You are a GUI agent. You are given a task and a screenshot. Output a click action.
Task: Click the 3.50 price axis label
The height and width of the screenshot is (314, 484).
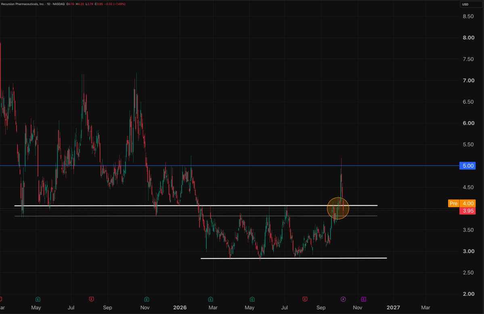point(468,230)
